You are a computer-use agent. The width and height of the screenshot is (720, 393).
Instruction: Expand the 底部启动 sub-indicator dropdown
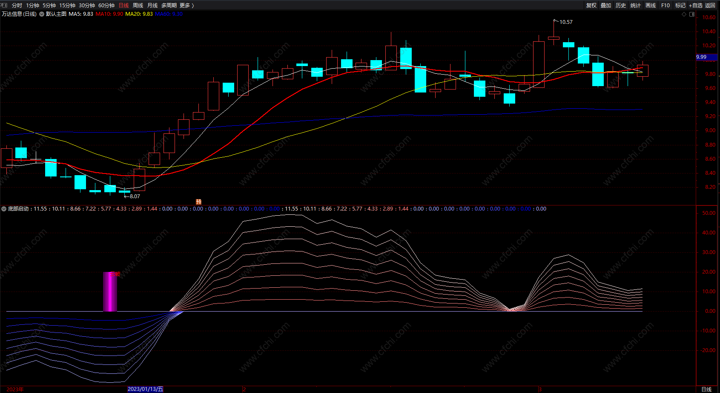(4, 209)
